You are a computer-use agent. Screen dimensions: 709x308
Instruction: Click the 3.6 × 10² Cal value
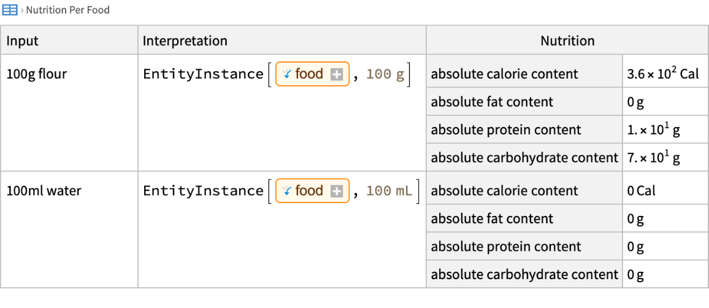[662, 74]
